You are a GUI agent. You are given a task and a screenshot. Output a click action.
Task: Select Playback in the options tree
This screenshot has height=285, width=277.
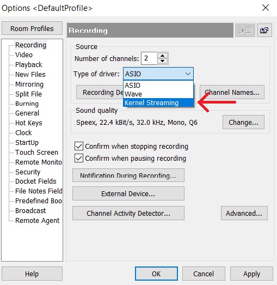tap(29, 64)
